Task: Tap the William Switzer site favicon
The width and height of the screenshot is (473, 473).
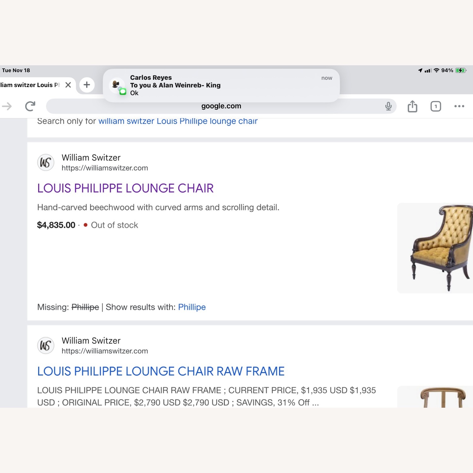Action: (46, 162)
